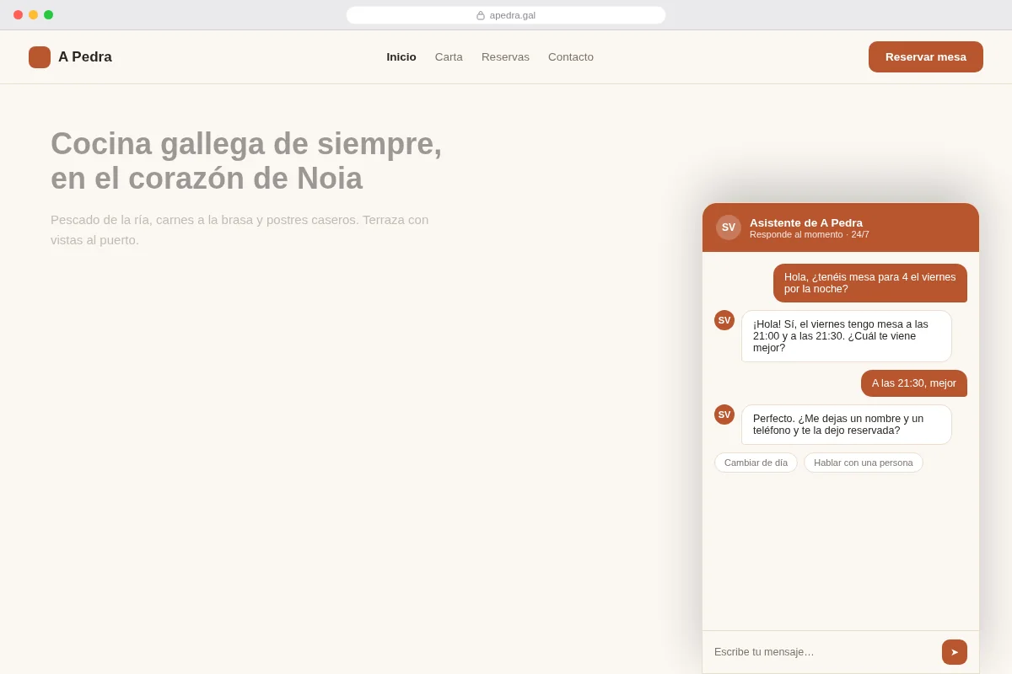The height and width of the screenshot is (674, 1012).
Task: Choose 'Hablar con una persona' quick reply
Action: (864, 463)
